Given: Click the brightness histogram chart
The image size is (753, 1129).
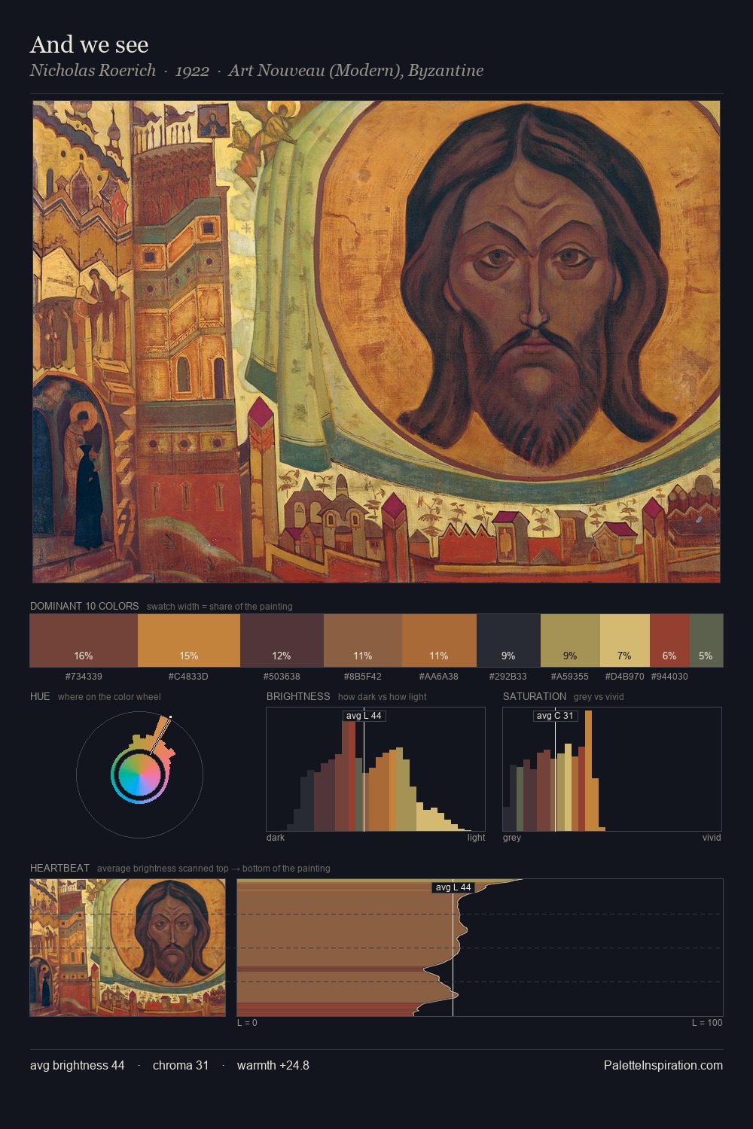Looking at the screenshot, I should point(376,769).
